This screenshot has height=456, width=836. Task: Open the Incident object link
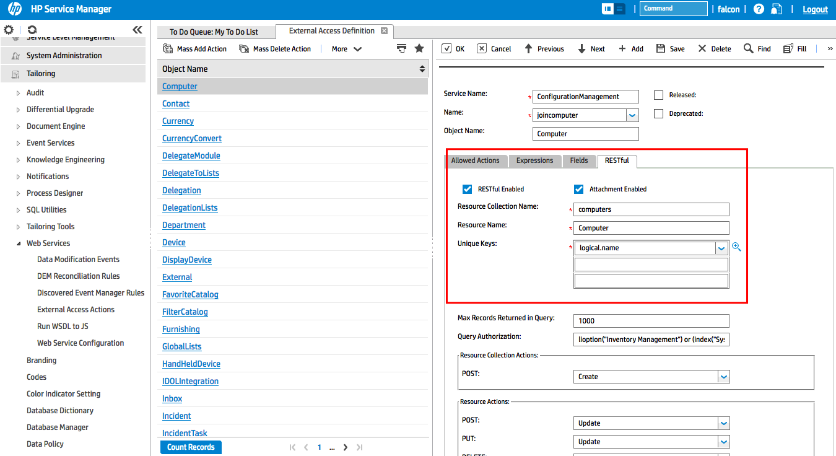click(x=176, y=416)
